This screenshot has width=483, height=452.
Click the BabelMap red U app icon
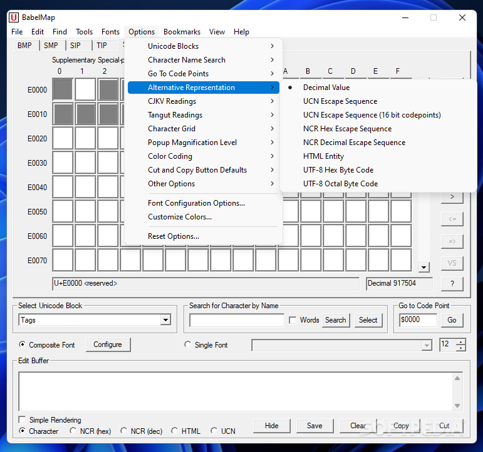[14, 18]
